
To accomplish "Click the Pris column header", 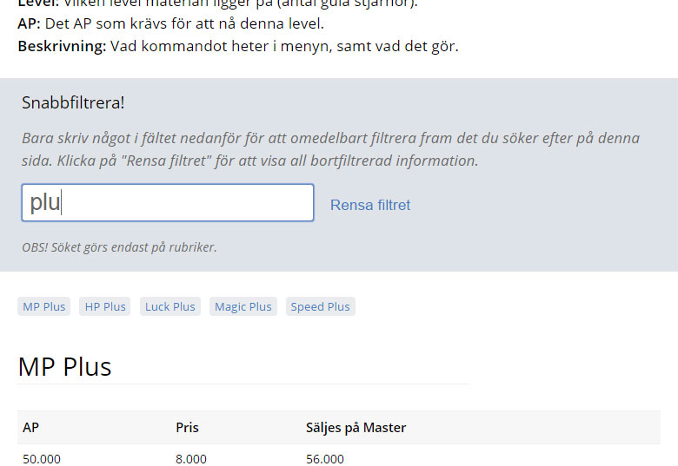I will [x=187, y=427].
